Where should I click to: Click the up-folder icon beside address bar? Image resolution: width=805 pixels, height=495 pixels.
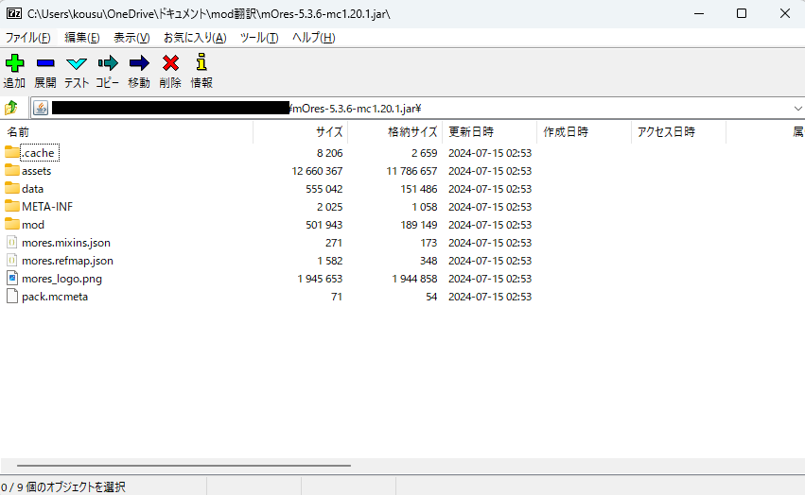[12, 108]
